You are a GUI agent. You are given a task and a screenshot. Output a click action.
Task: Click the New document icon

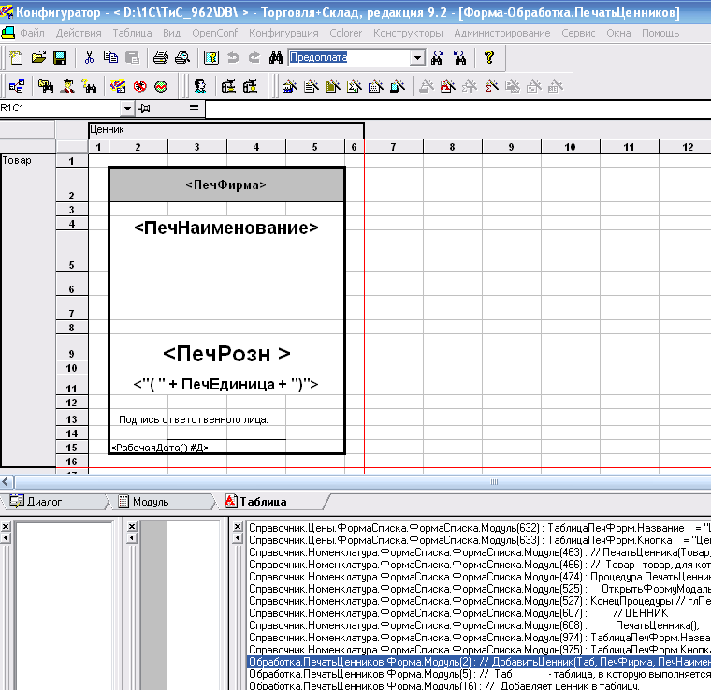coord(16,58)
